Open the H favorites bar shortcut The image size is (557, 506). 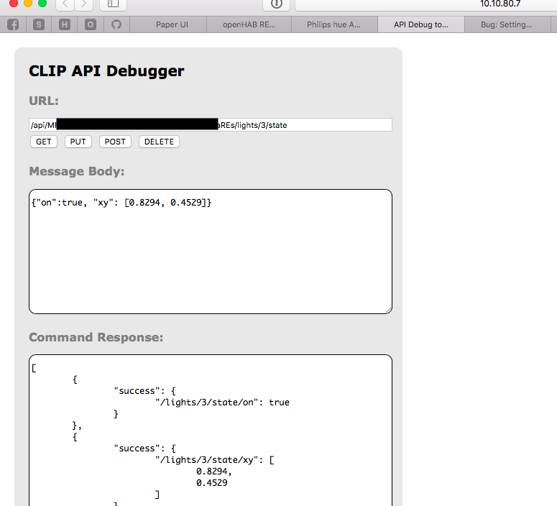[x=64, y=24]
